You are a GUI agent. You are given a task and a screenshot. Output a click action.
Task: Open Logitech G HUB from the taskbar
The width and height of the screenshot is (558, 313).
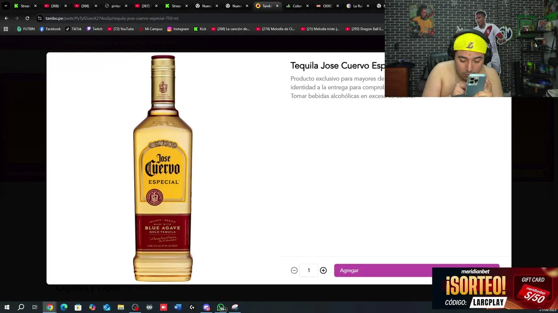point(192,307)
